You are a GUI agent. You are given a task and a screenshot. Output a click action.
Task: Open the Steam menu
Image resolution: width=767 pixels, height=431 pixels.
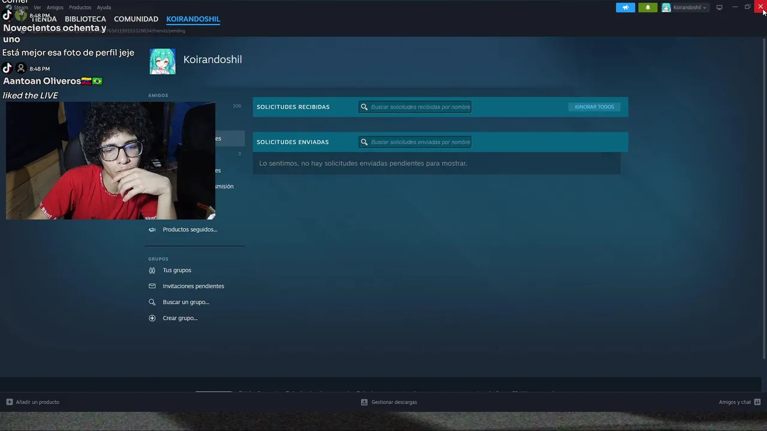click(x=21, y=8)
